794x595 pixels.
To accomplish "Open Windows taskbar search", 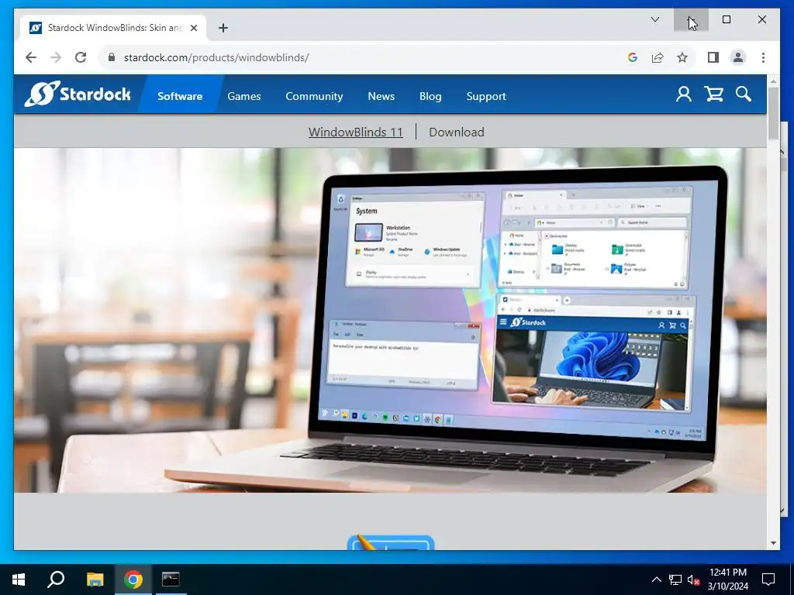I will click(56, 580).
